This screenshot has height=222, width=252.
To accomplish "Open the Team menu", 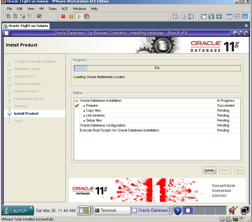I will tap(52, 9).
